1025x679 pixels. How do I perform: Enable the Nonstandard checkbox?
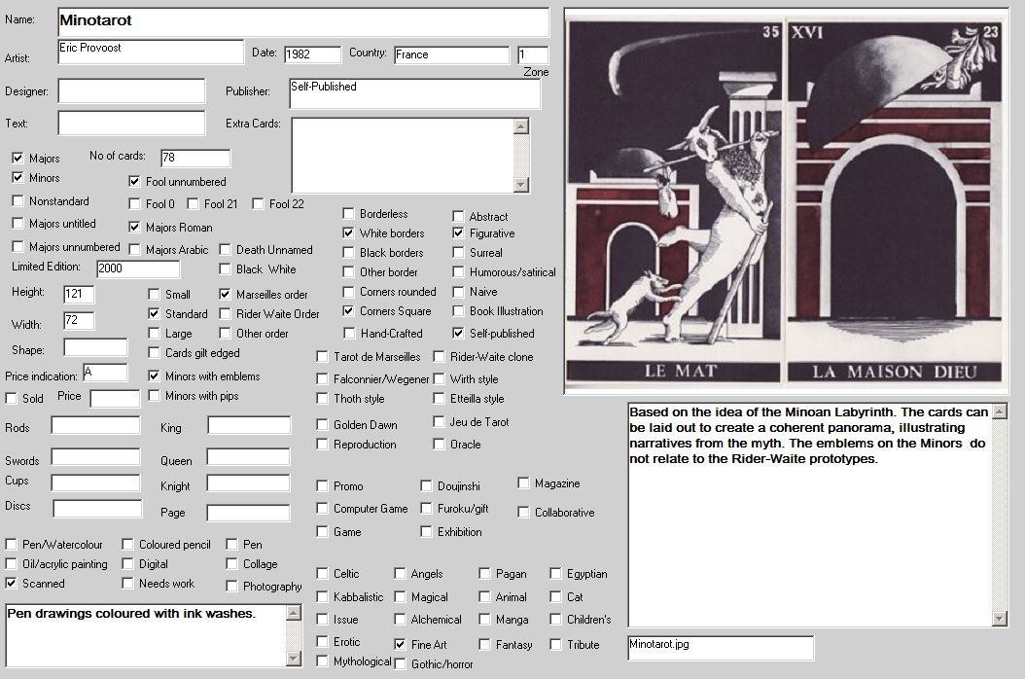[x=18, y=201]
